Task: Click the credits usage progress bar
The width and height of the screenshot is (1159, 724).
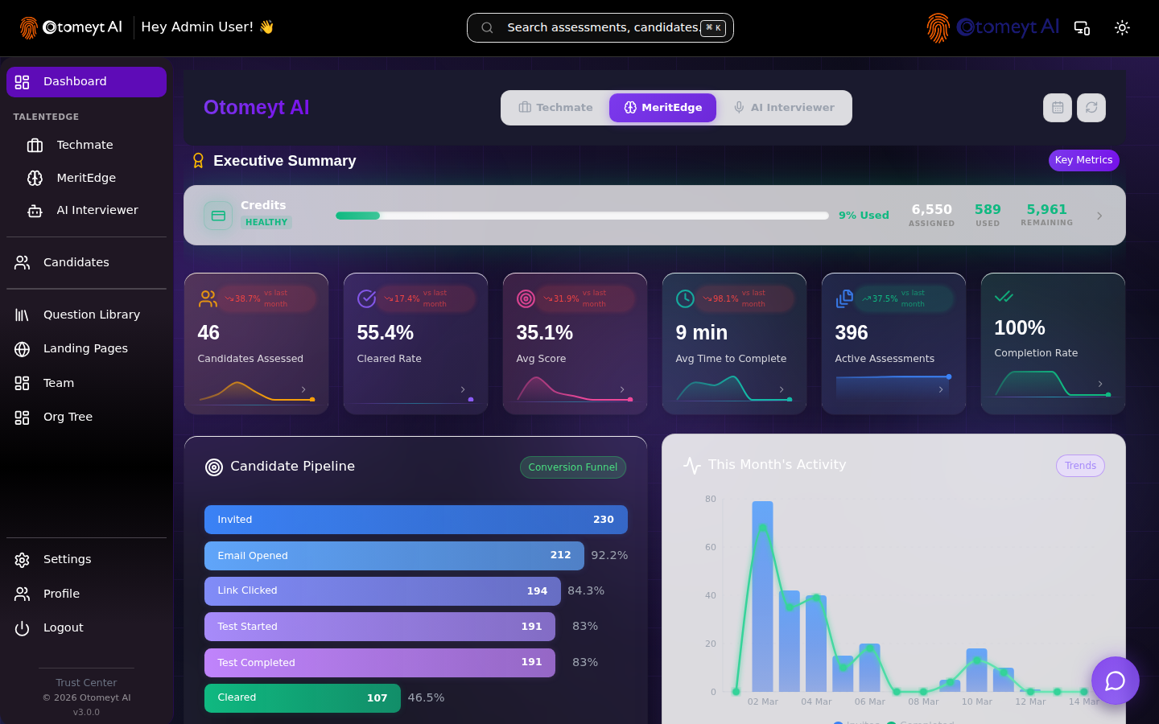Action: (582, 216)
